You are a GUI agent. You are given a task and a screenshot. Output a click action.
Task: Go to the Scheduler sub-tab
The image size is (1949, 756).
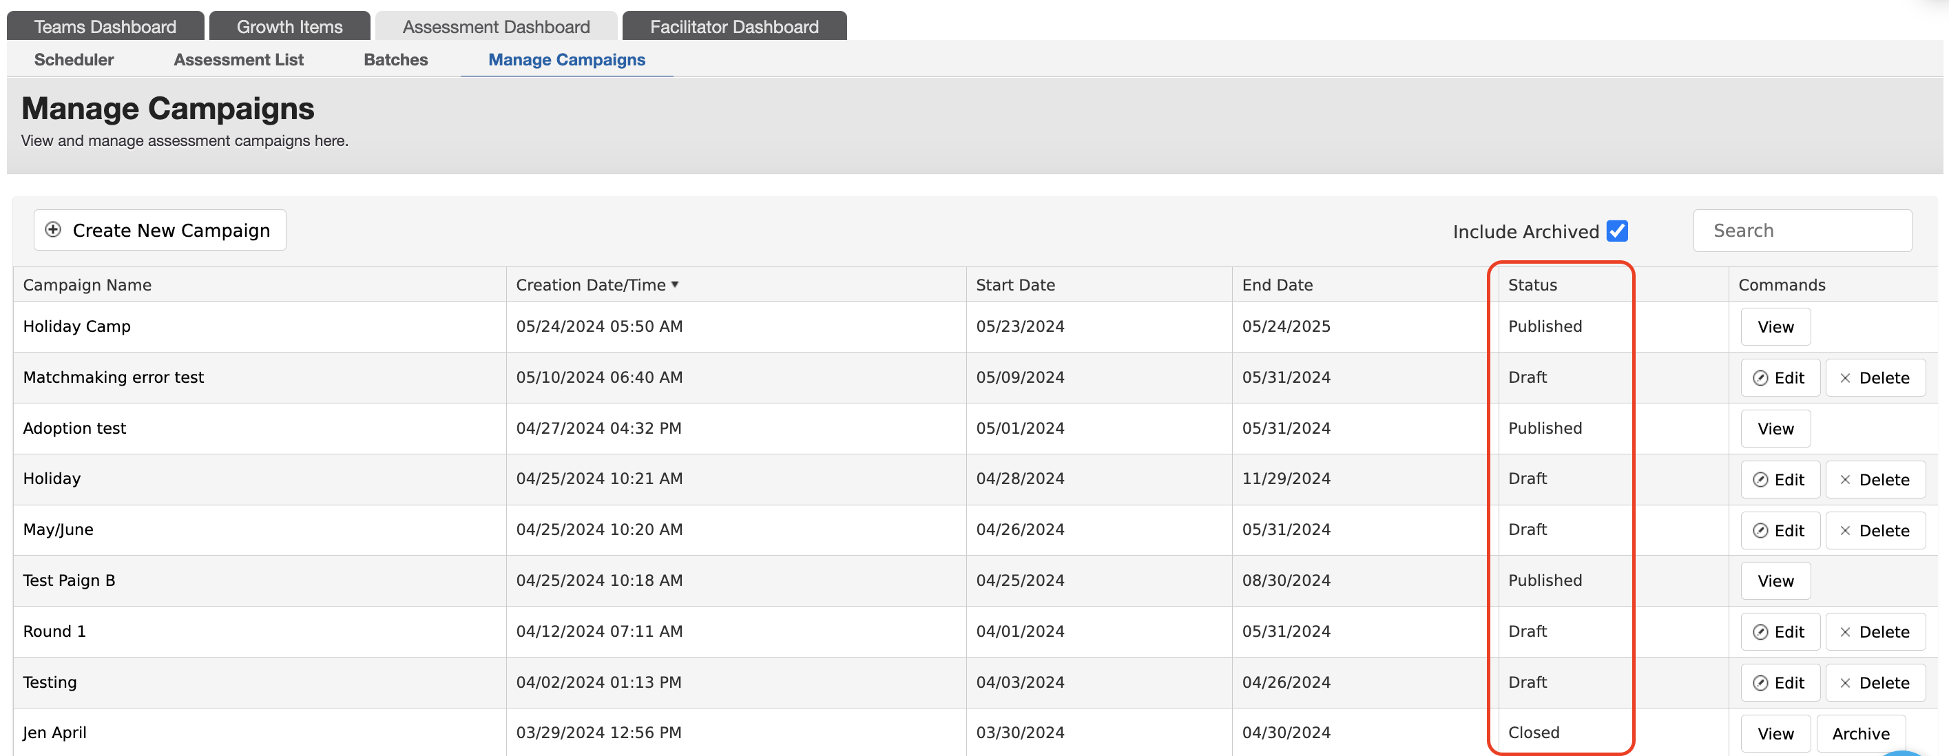(x=74, y=60)
